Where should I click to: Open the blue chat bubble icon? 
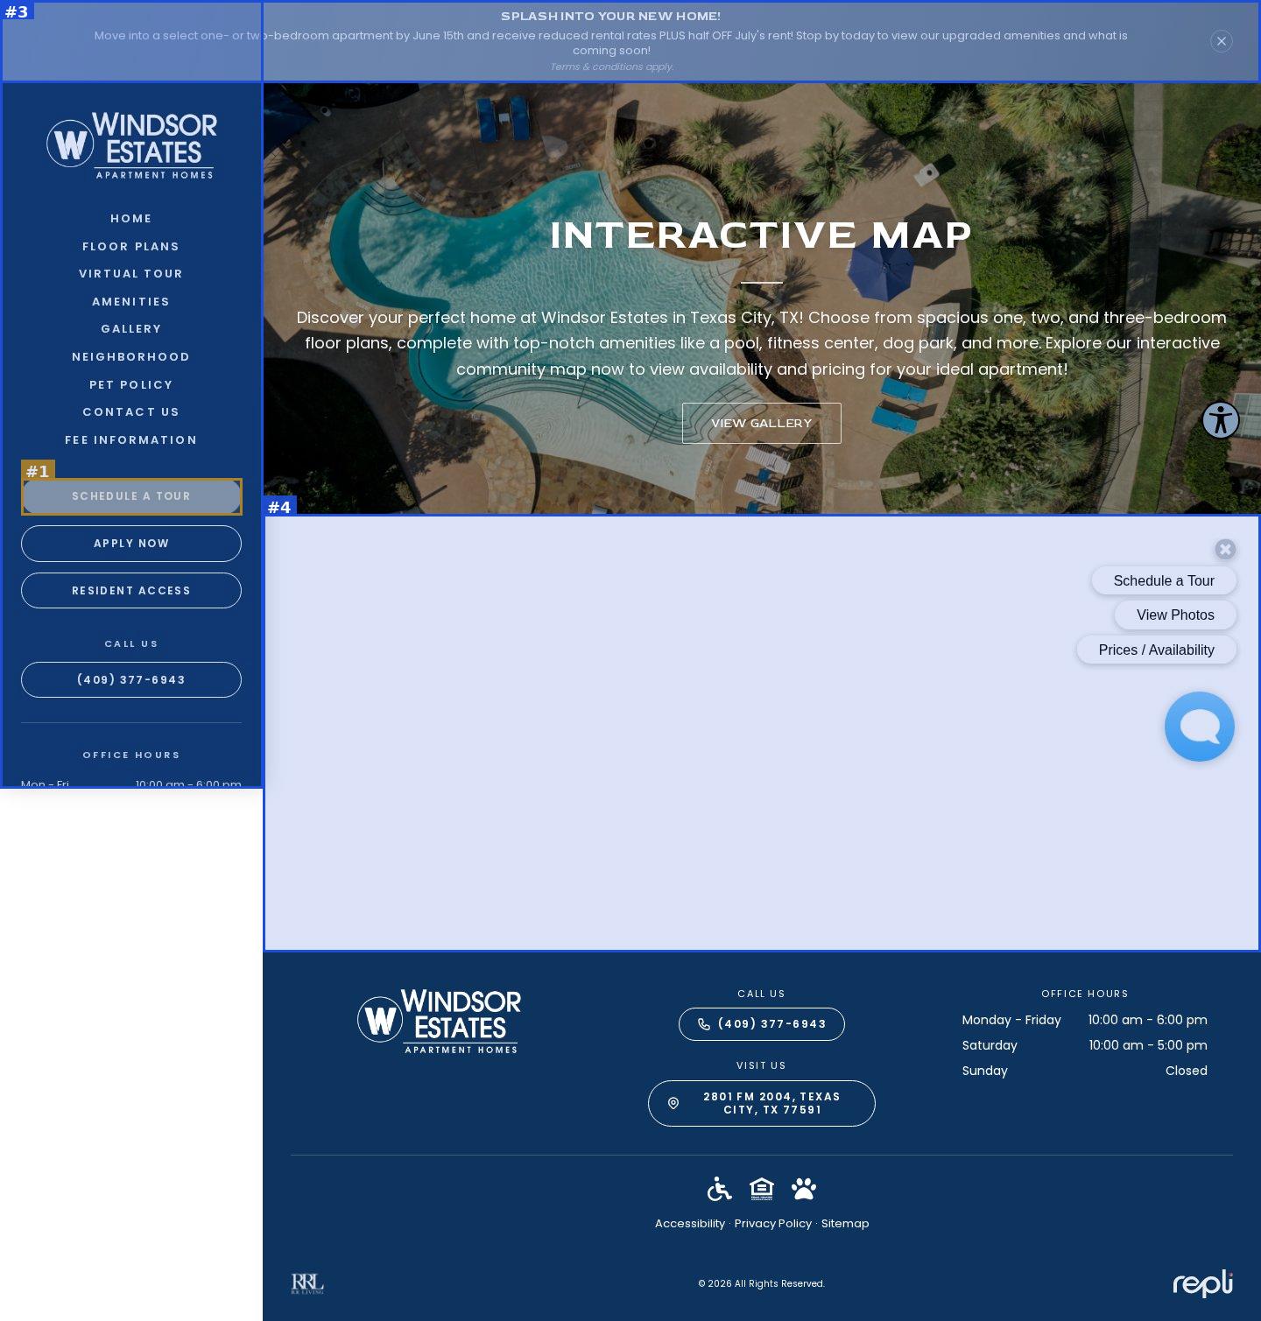(x=1199, y=727)
